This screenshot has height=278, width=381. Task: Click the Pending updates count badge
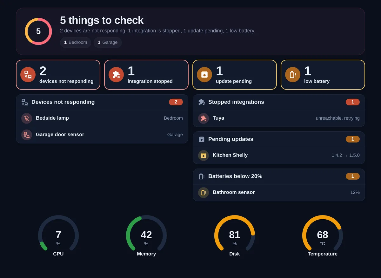(353, 139)
